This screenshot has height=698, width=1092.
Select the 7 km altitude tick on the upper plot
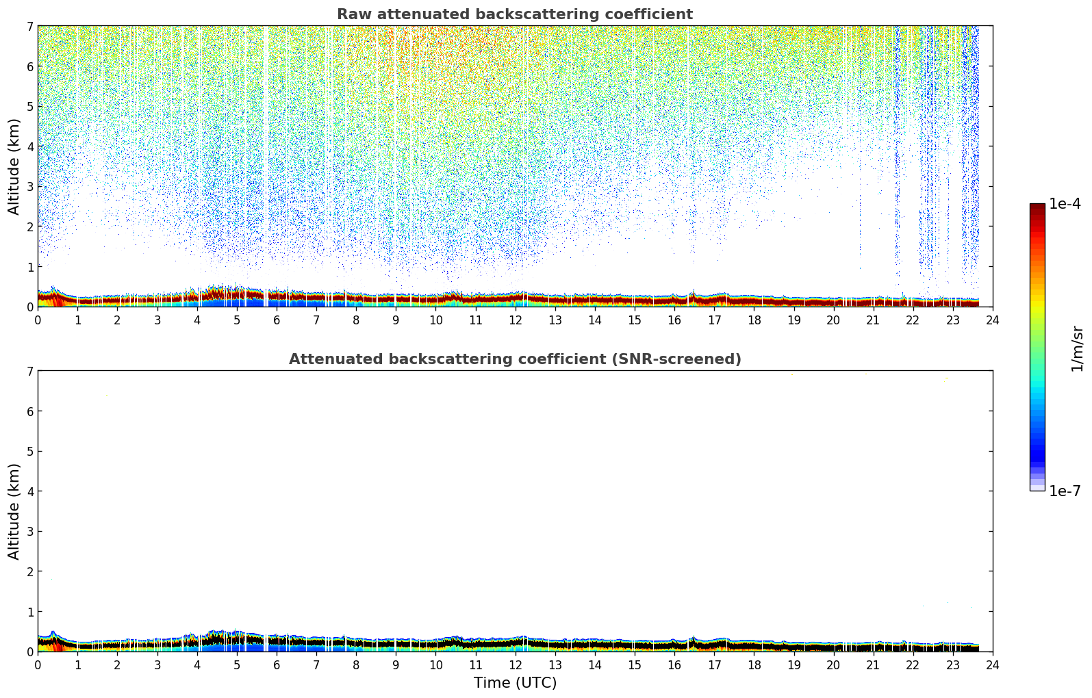coord(29,26)
